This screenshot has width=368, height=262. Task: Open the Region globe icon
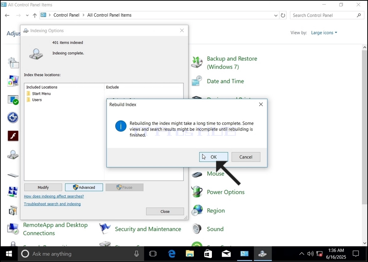[197, 210]
